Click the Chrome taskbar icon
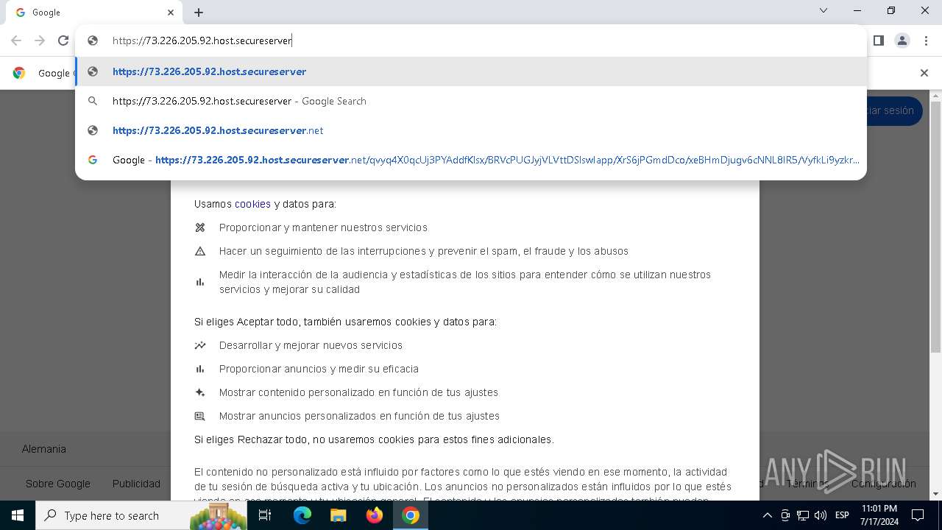Viewport: 942px width, 530px height. coord(411,515)
